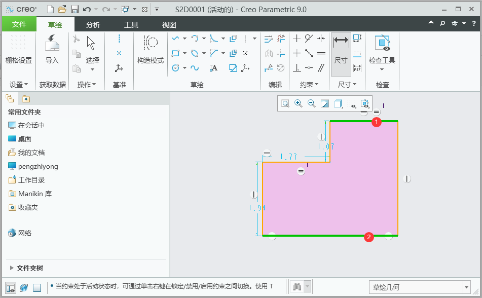Switch to the 工具 tab

pyautogui.click(x=131, y=25)
